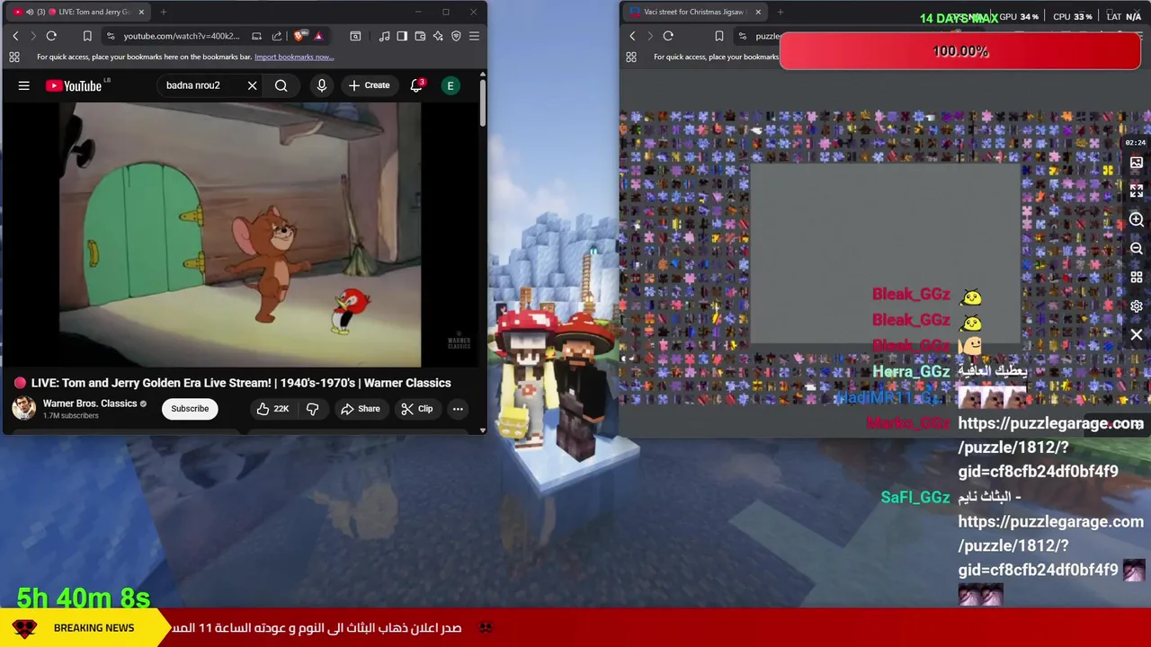This screenshot has width=1151, height=647.
Task: Create a Clip of the video
Action: tap(416, 409)
